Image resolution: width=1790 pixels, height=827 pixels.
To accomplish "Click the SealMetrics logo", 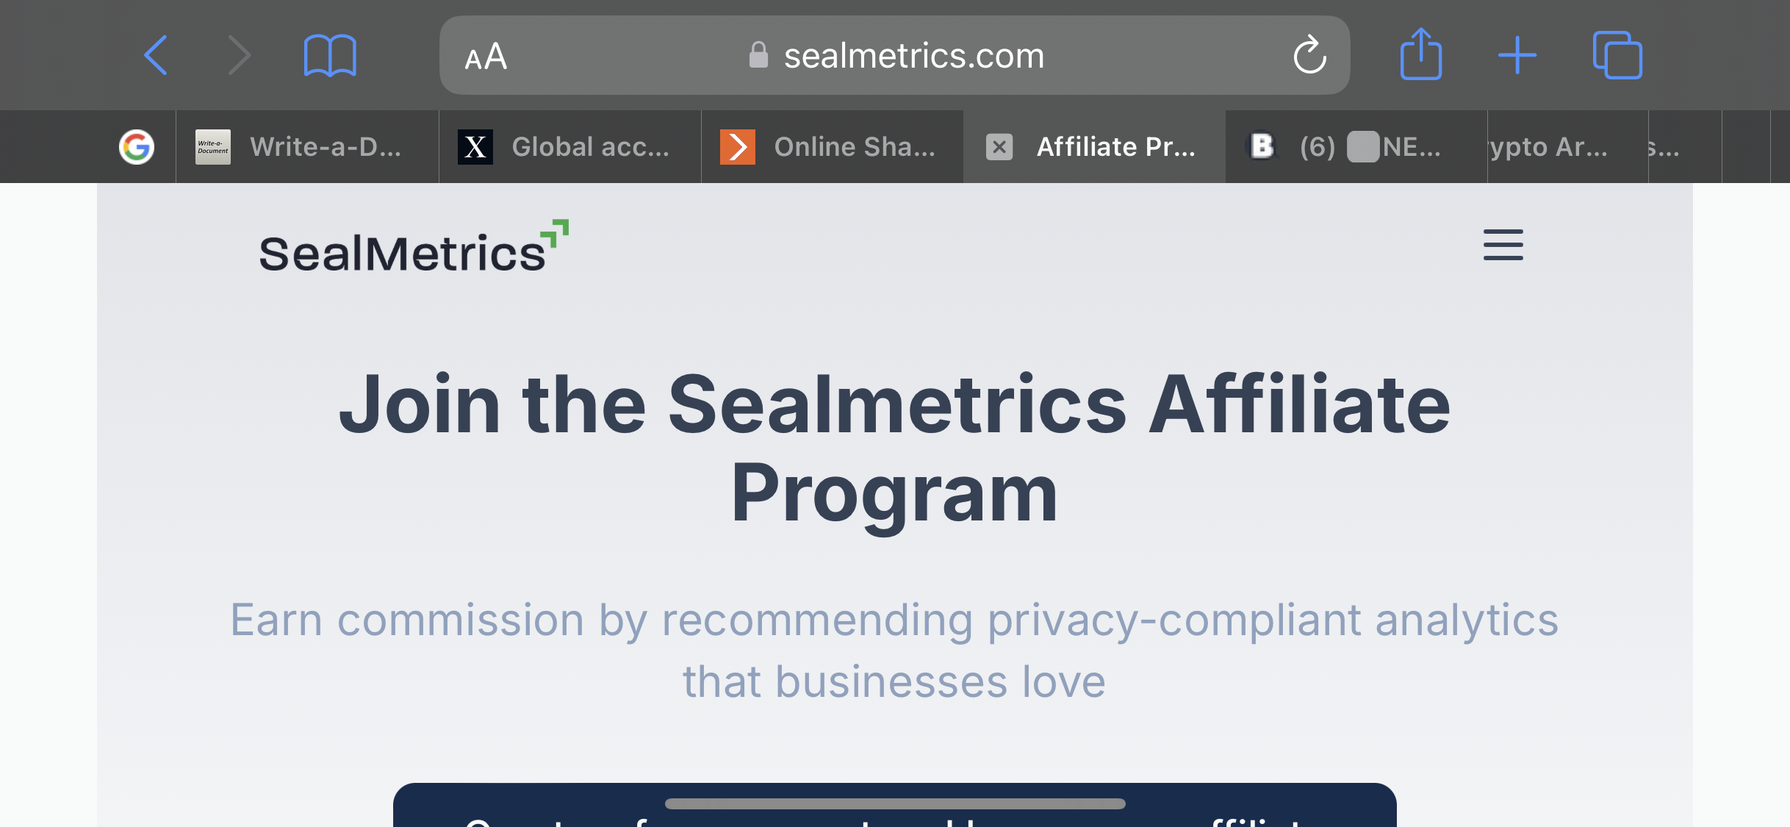I will coord(414,247).
